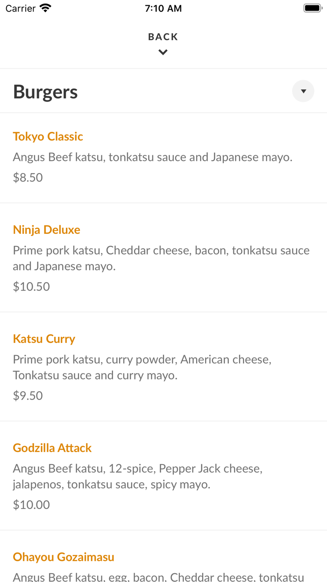
Task: Tap the downward triangle beside Burgers heading
Action: 303,91
